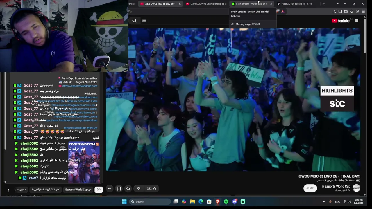Open the Windows Start menu

[124, 202]
